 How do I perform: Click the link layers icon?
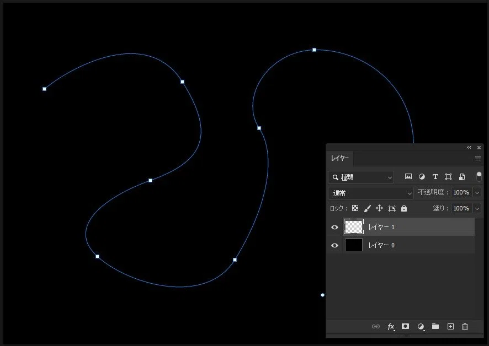(x=376, y=326)
